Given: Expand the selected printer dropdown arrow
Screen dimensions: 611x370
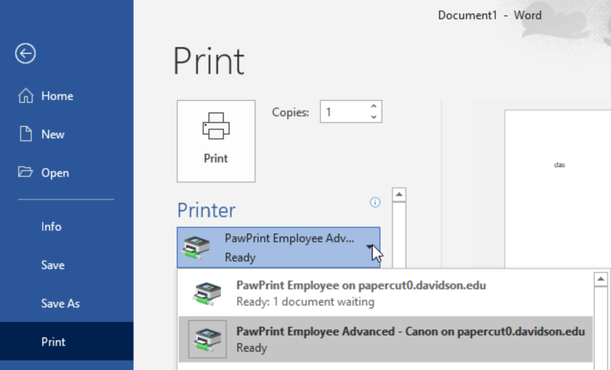Looking at the screenshot, I should 369,247.
